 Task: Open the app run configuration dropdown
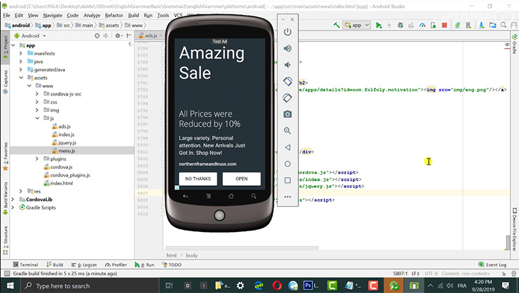click(357, 25)
